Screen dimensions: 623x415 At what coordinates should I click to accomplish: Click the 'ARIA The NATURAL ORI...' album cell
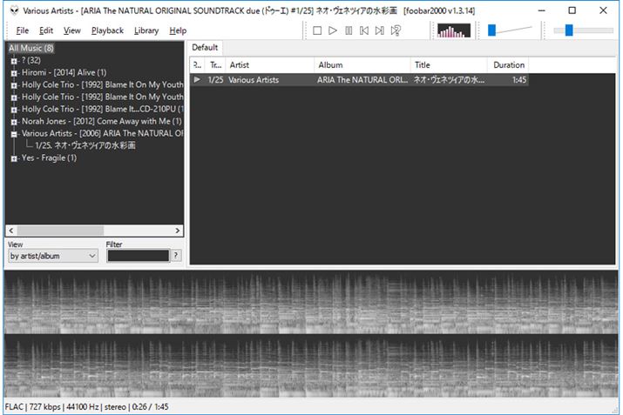click(362, 80)
